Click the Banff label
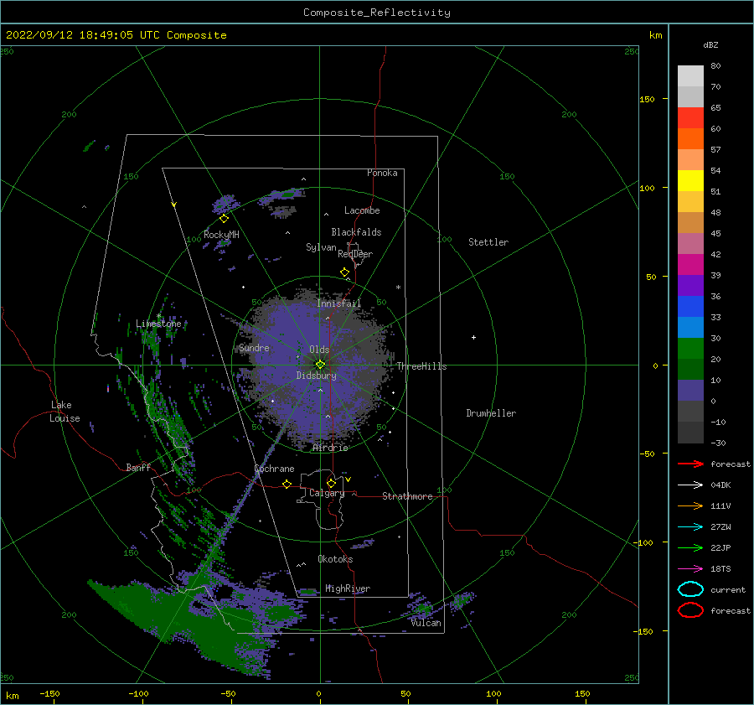This screenshot has width=754, height=705. tap(138, 467)
